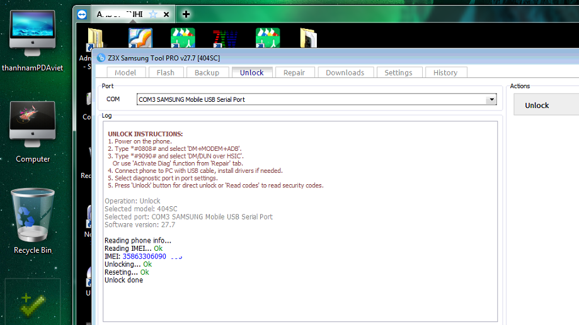Select the Unlock tab
579x325 pixels.
pyautogui.click(x=252, y=72)
